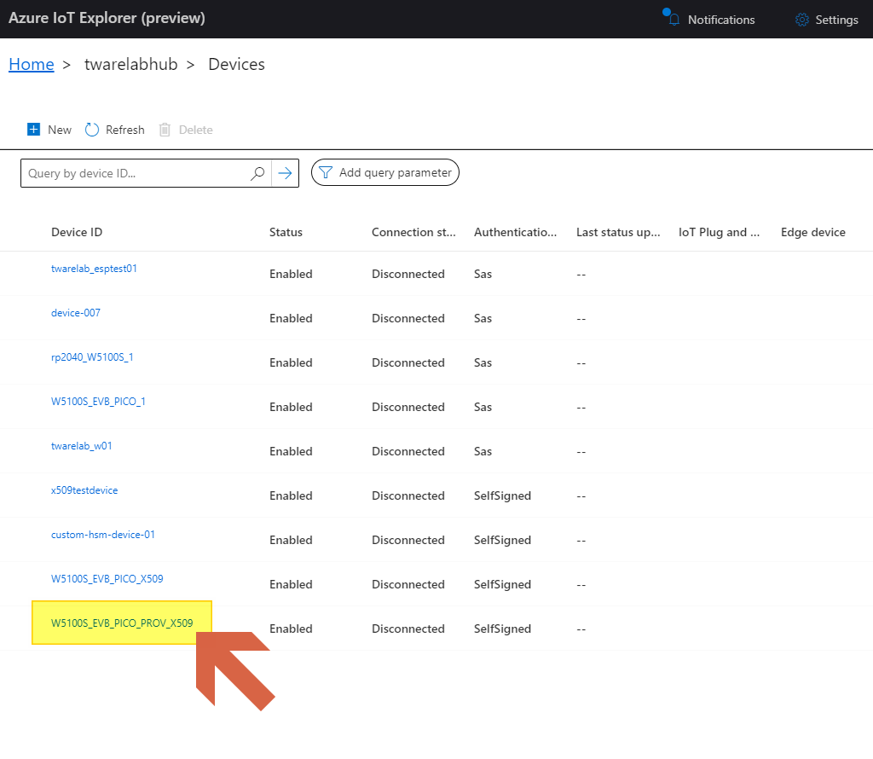The height and width of the screenshot is (759, 873).
Task: Click Authentication column header
Action: pyautogui.click(x=516, y=232)
